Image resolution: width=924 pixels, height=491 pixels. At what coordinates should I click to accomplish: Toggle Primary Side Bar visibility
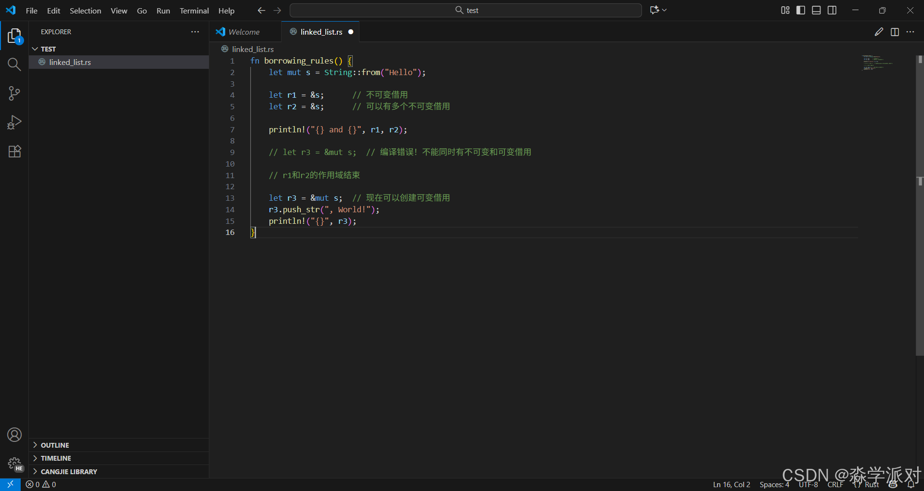coord(801,10)
